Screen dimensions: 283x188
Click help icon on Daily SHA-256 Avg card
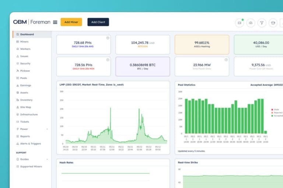pos(108,38)
